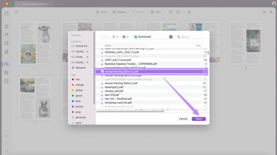Click the Replace page tool

[x=119, y=12]
